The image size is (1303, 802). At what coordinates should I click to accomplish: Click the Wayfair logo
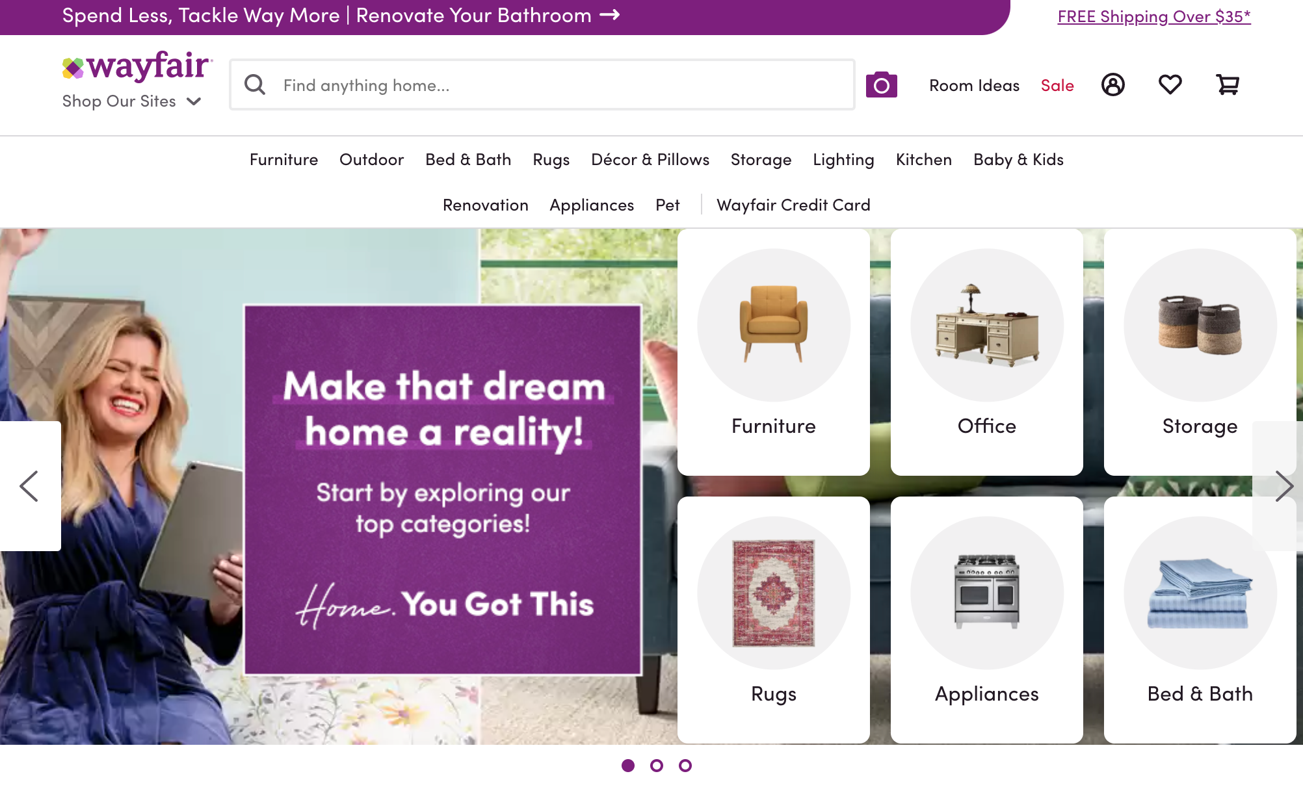[x=137, y=66]
